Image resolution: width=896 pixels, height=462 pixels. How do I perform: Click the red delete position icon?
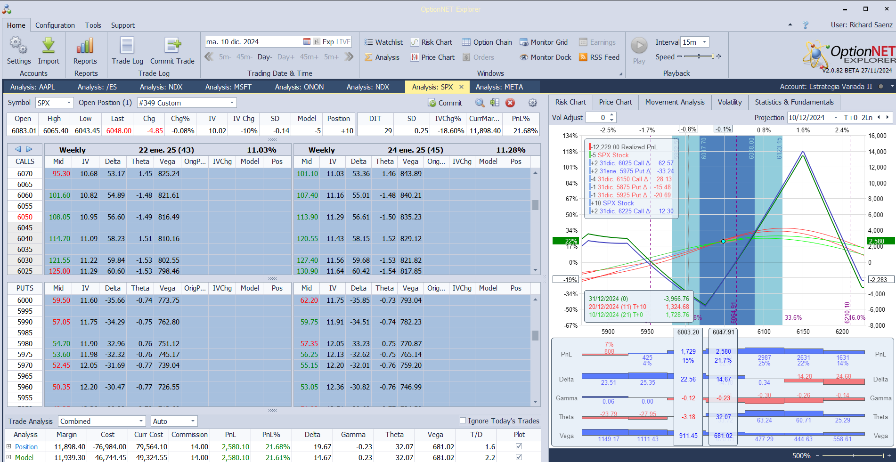coord(510,103)
